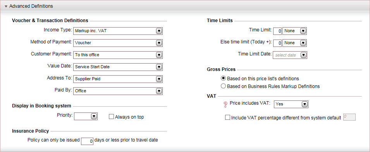Open the Value Date dropdown arrow
This screenshot has width=370, height=152.
click(x=159, y=67)
